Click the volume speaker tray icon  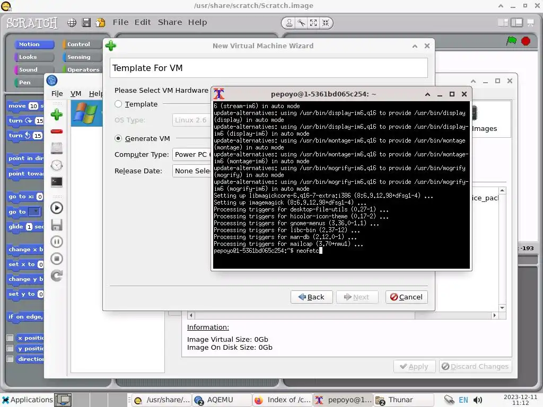pos(478,400)
